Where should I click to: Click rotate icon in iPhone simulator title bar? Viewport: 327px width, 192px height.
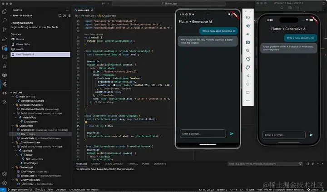pos(297,8)
